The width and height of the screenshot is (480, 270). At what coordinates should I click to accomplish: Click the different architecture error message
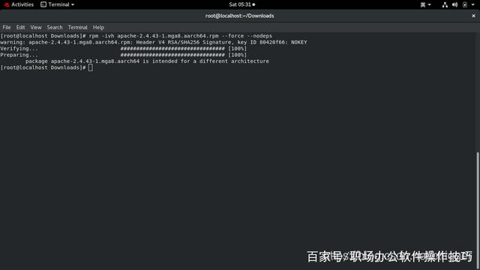point(147,61)
